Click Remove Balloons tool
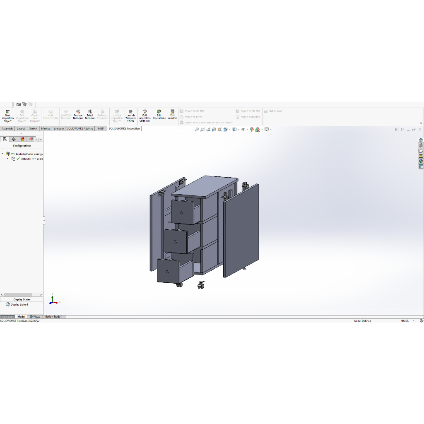Viewport: 424px width, 424px height. point(78,115)
